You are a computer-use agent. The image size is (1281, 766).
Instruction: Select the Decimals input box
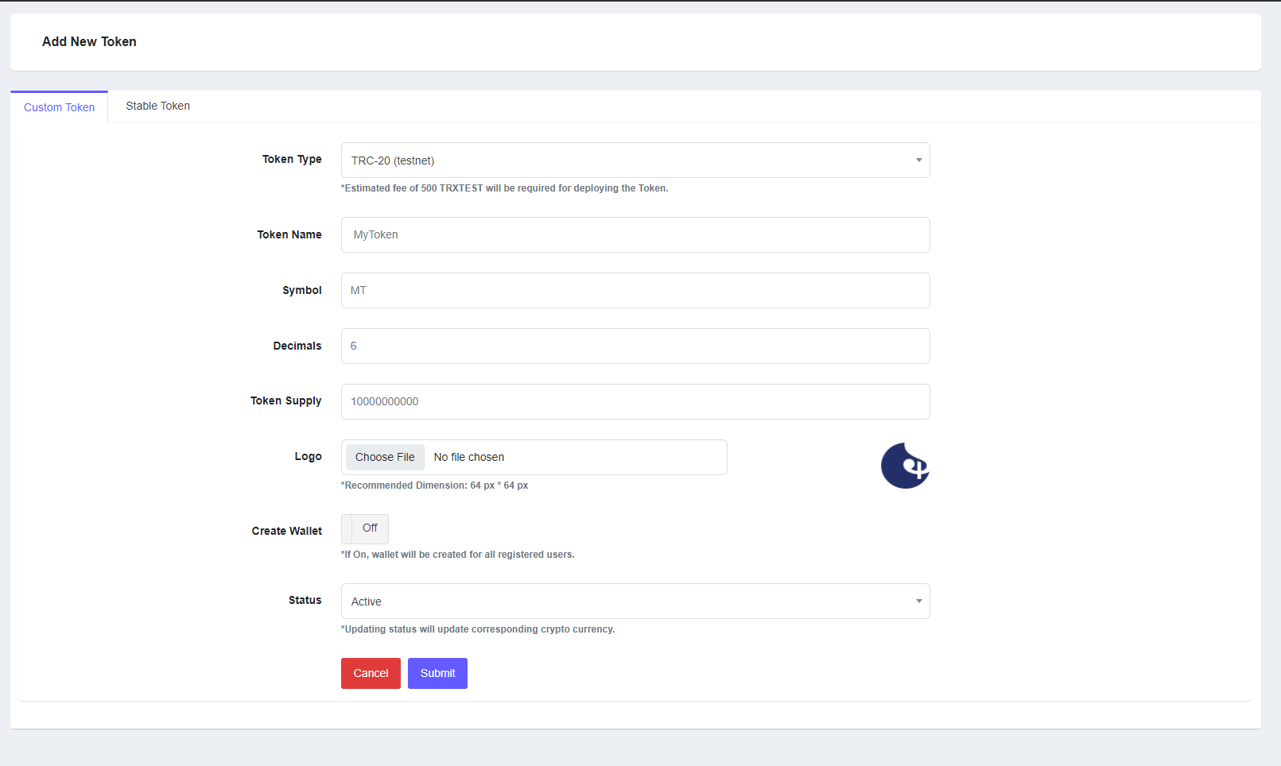[635, 346]
